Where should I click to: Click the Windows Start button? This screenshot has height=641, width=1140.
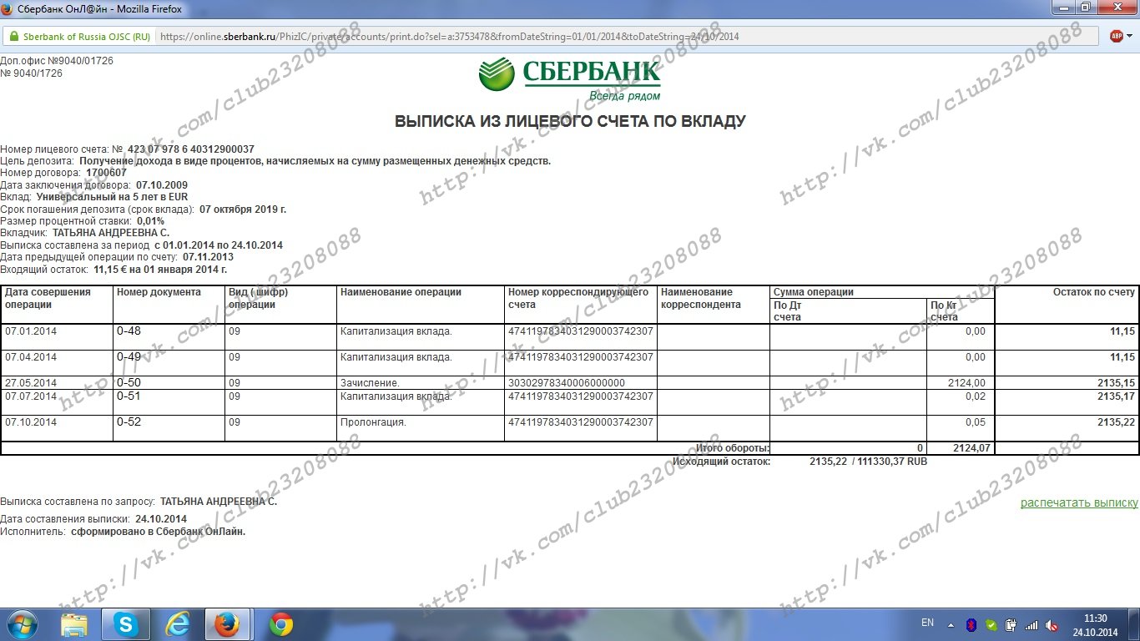point(21,624)
